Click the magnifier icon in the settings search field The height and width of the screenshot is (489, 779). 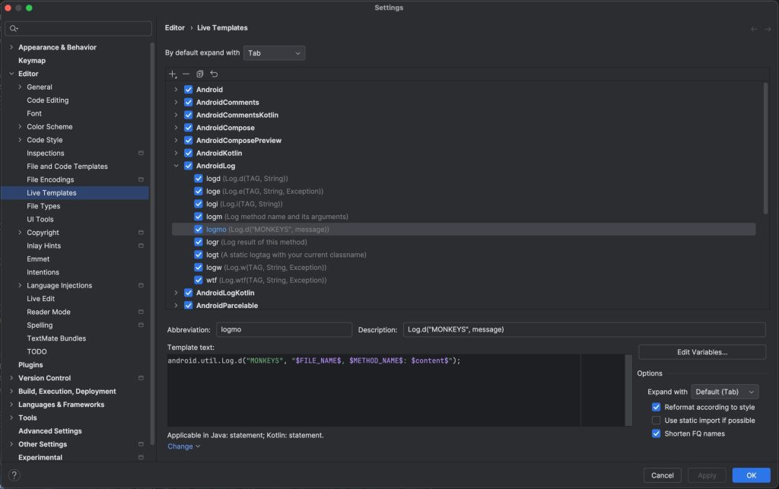point(14,27)
